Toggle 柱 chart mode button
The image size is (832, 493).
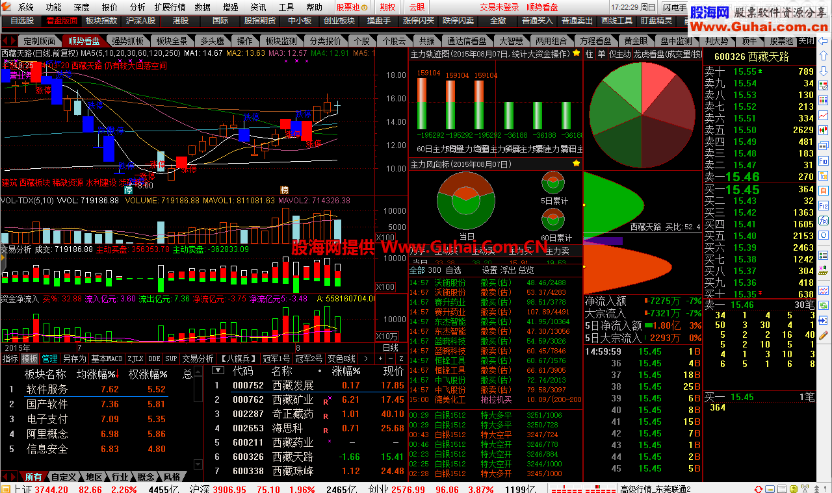[x=589, y=54]
